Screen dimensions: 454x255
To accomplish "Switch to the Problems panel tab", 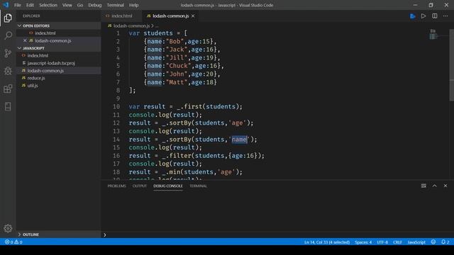I will tap(116, 186).
